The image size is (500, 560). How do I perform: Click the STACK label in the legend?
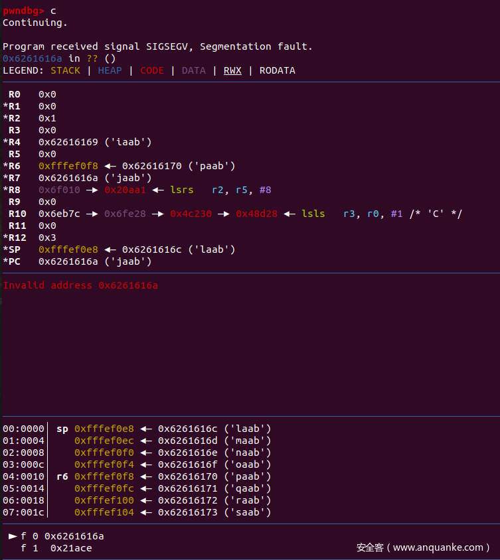coord(65,70)
